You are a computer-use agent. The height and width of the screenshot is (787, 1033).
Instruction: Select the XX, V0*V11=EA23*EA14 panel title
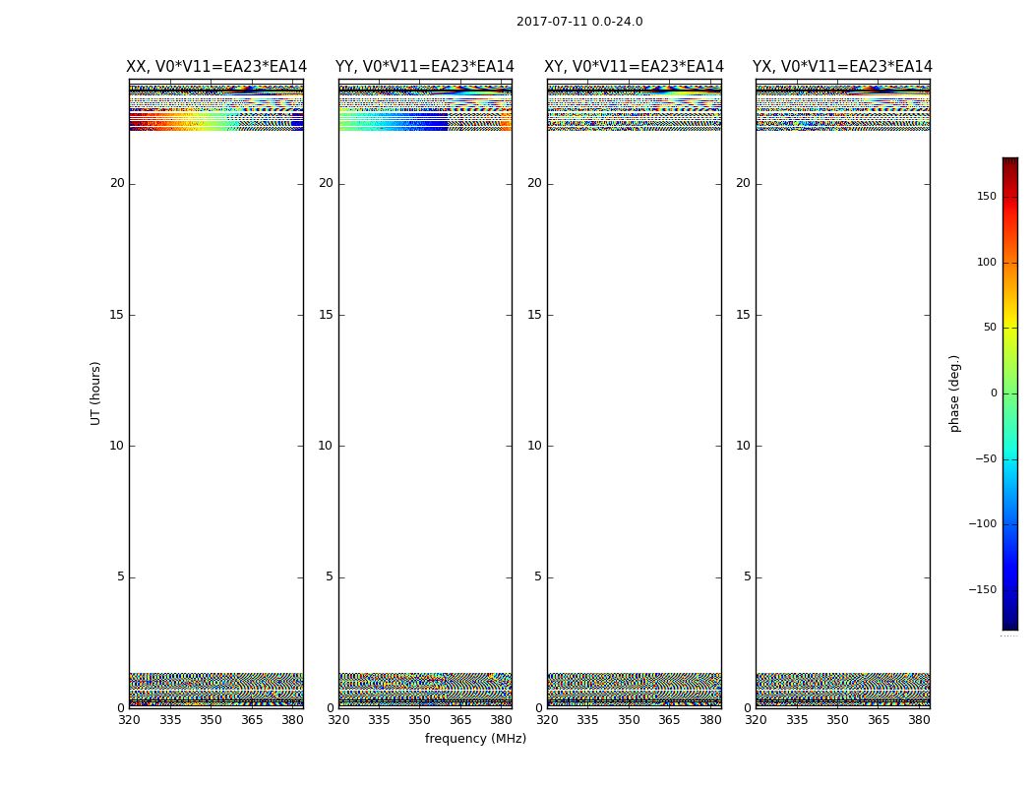[x=216, y=67]
